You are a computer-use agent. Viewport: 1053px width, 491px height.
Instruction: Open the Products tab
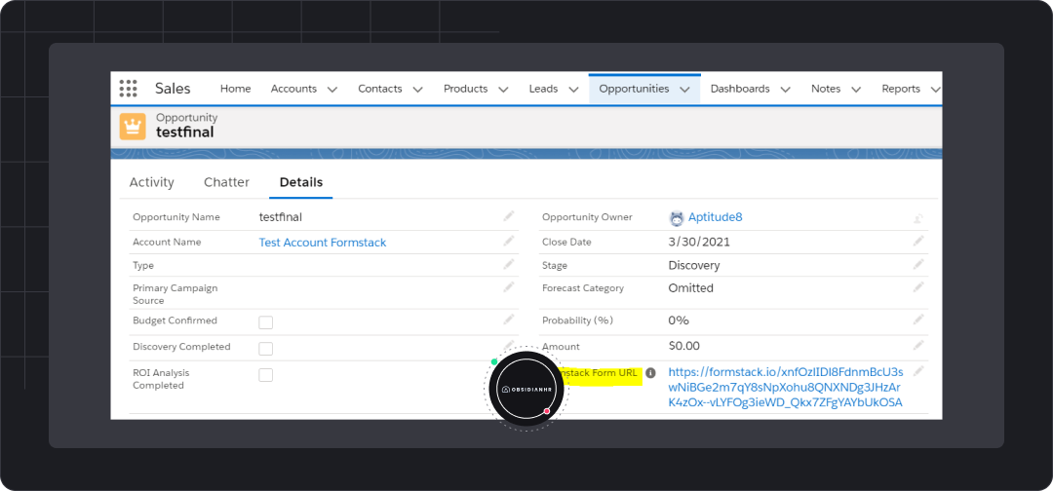[x=465, y=89]
